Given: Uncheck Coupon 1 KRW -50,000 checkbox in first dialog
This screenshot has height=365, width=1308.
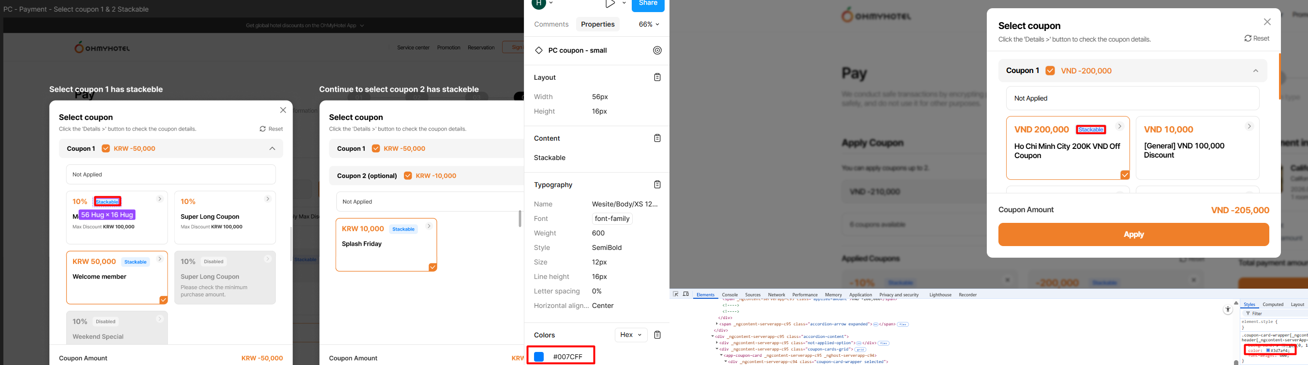Looking at the screenshot, I should pyautogui.click(x=105, y=149).
